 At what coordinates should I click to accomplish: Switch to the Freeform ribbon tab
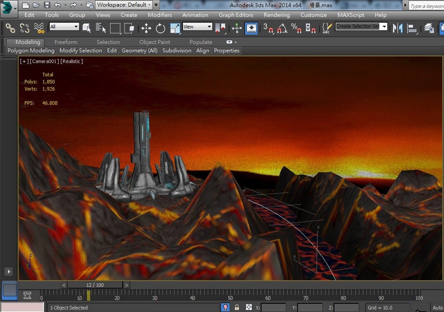click(65, 42)
